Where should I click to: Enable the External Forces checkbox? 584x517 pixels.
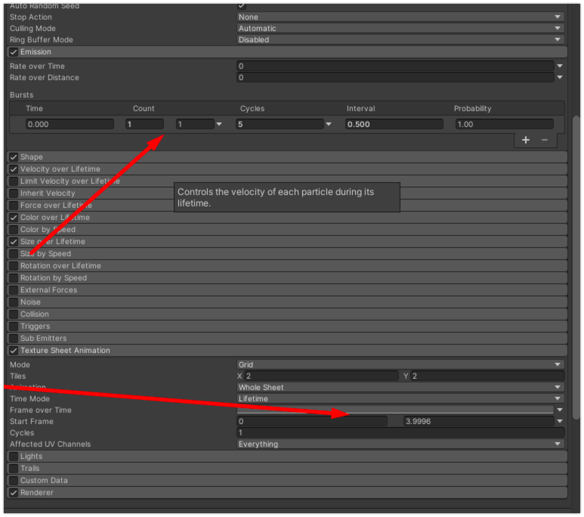(x=14, y=290)
